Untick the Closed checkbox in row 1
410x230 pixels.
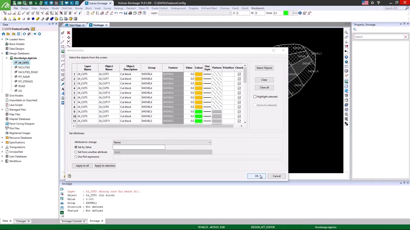(x=239, y=74)
